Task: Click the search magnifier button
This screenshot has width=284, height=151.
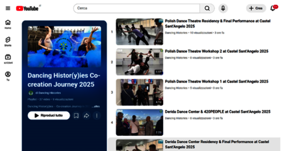Action: (207, 8)
